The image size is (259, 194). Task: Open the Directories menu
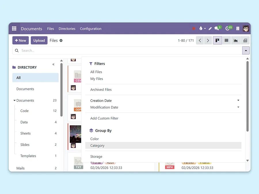pos(67,29)
